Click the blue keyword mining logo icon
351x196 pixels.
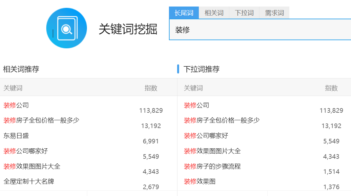(x=67, y=28)
